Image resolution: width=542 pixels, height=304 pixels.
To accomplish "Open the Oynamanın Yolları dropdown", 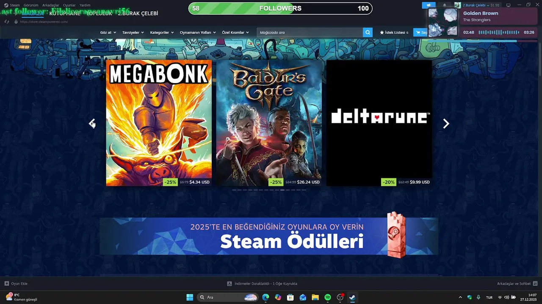I will 198,33.
